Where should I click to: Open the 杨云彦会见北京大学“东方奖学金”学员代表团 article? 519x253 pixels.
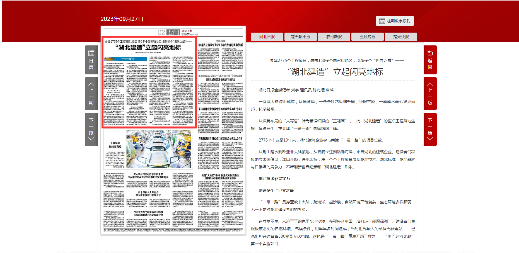coord(220,89)
